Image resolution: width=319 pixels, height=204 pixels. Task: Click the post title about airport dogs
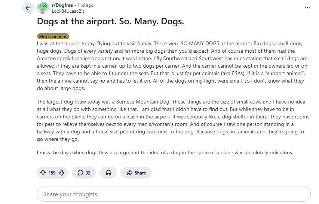[110, 21]
